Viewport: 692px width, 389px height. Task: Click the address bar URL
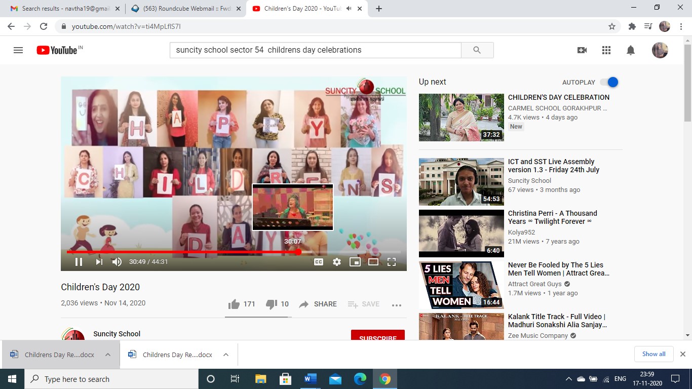[126, 26]
